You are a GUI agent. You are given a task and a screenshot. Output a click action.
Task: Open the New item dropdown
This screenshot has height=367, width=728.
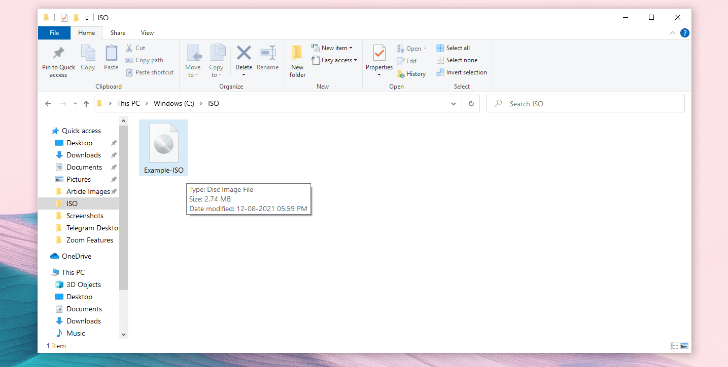tap(332, 48)
